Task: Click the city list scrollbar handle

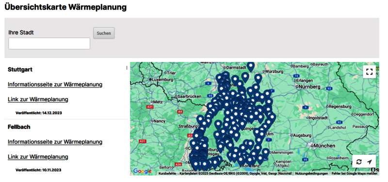Action: [x=127, y=68]
